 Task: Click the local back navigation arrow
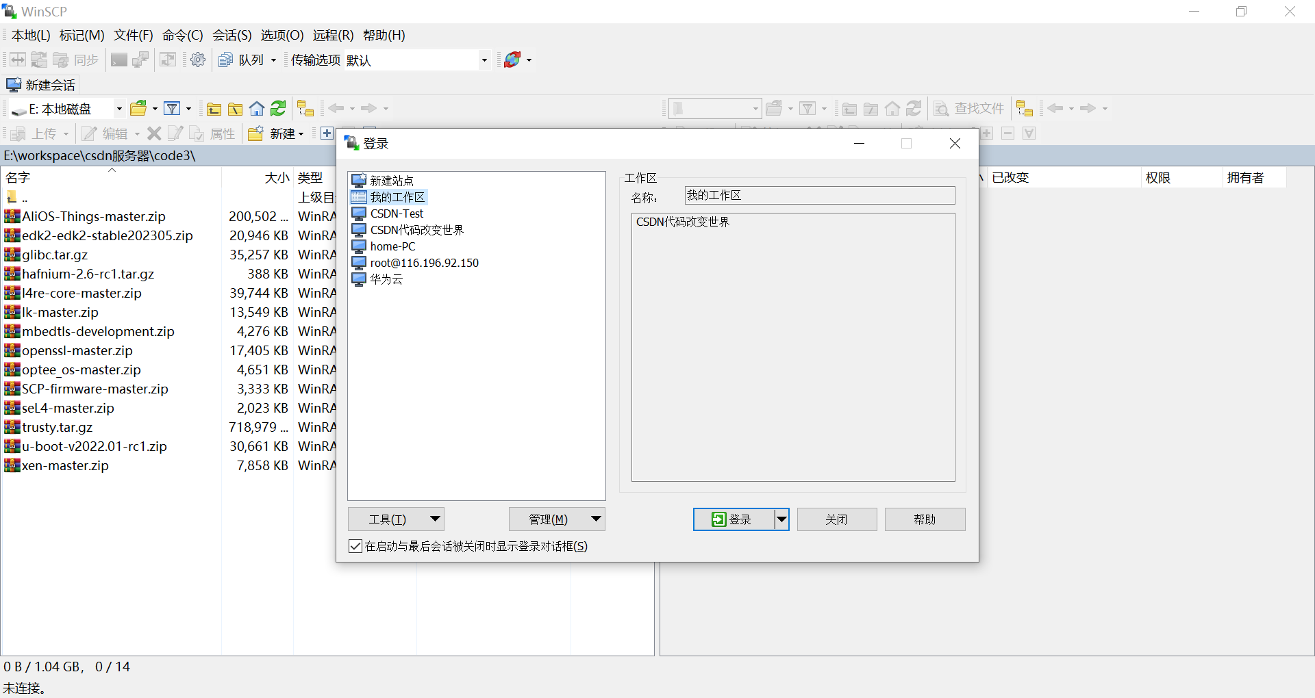pos(336,108)
